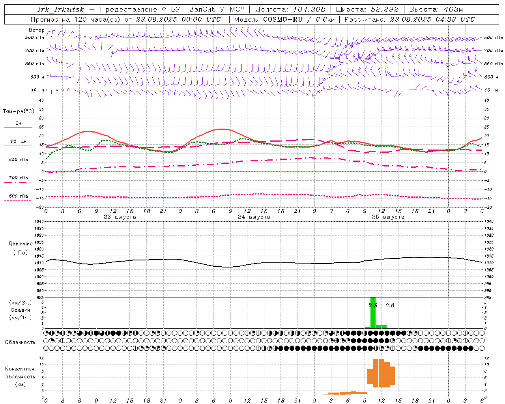
Task: Click 990 on the left pressure axis
Action: 40,291
